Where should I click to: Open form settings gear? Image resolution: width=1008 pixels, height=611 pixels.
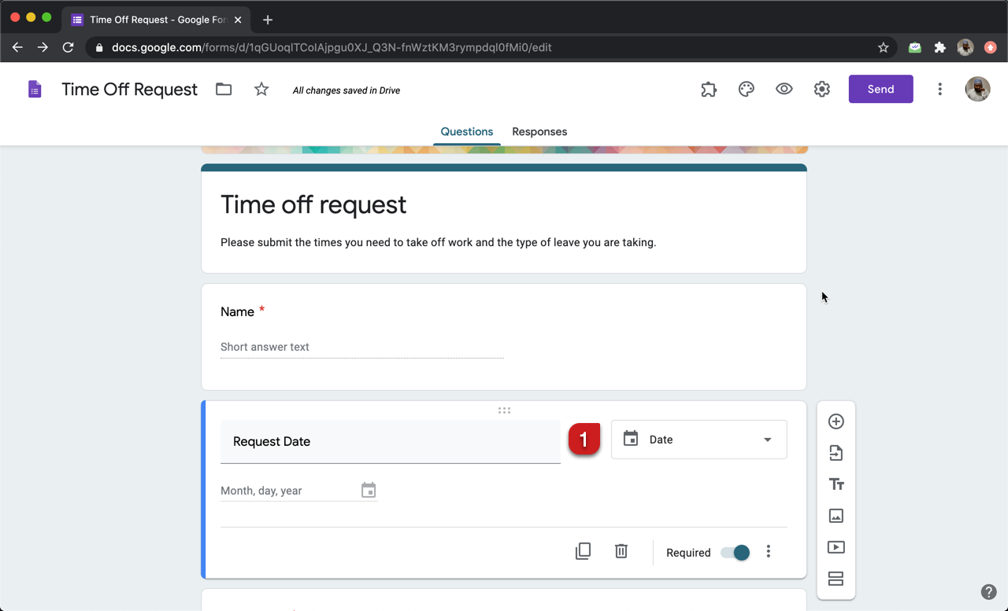(x=821, y=90)
